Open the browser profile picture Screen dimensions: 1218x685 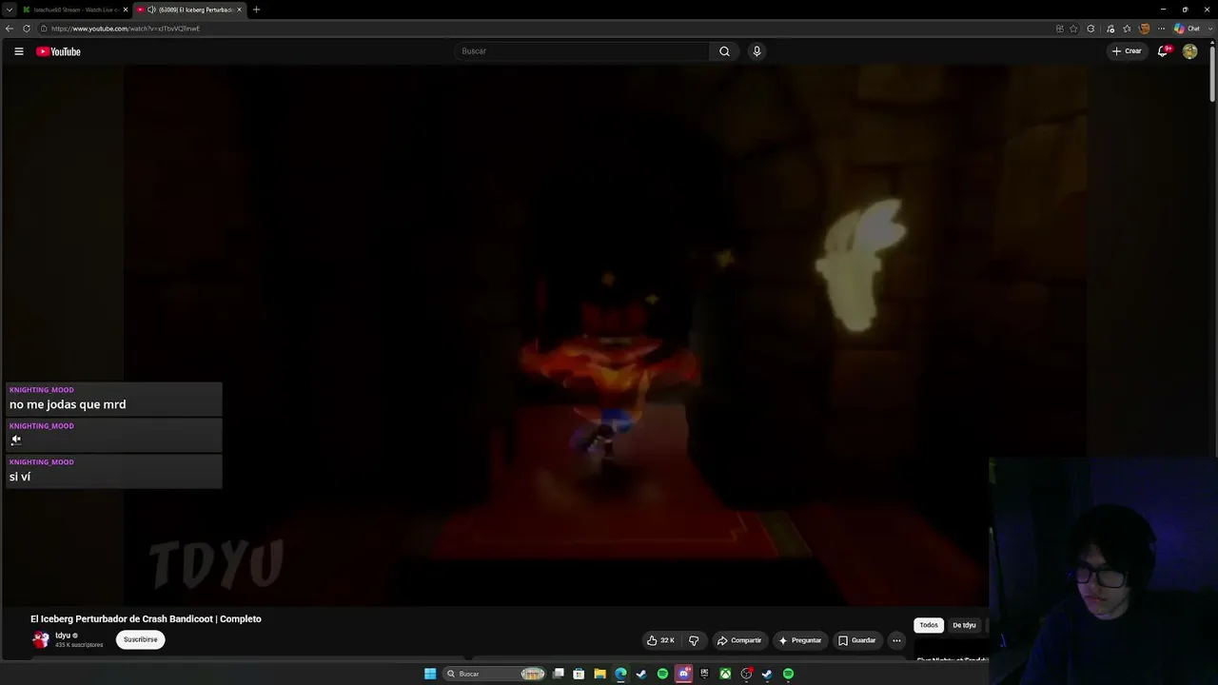point(1145,29)
